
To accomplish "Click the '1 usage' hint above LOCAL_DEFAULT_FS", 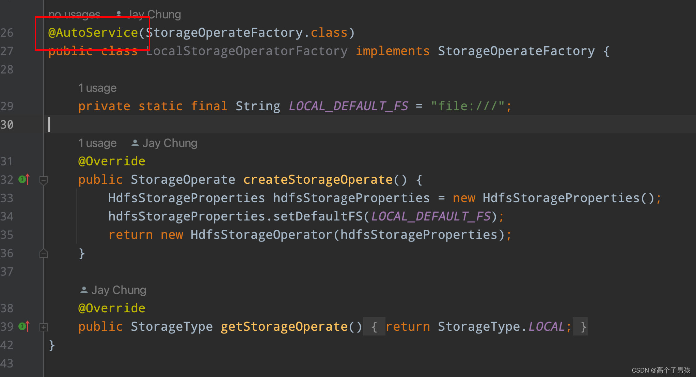I will pyautogui.click(x=97, y=88).
